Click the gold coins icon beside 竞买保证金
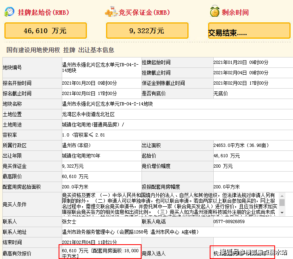This screenshot has height=259, width=293. click(x=111, y=12)
